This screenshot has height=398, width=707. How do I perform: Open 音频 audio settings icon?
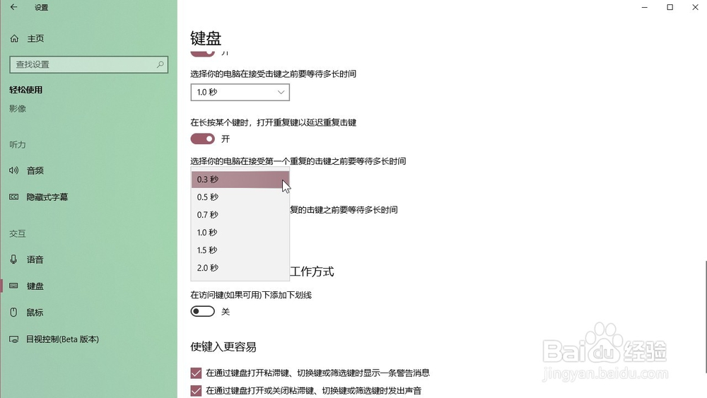[x=13, y=170]
